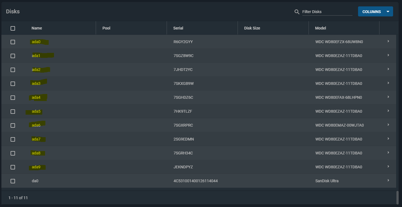The image size is (402, 207).
Task: Tick the checkbox for da0
Action: [x=13, y=181]
